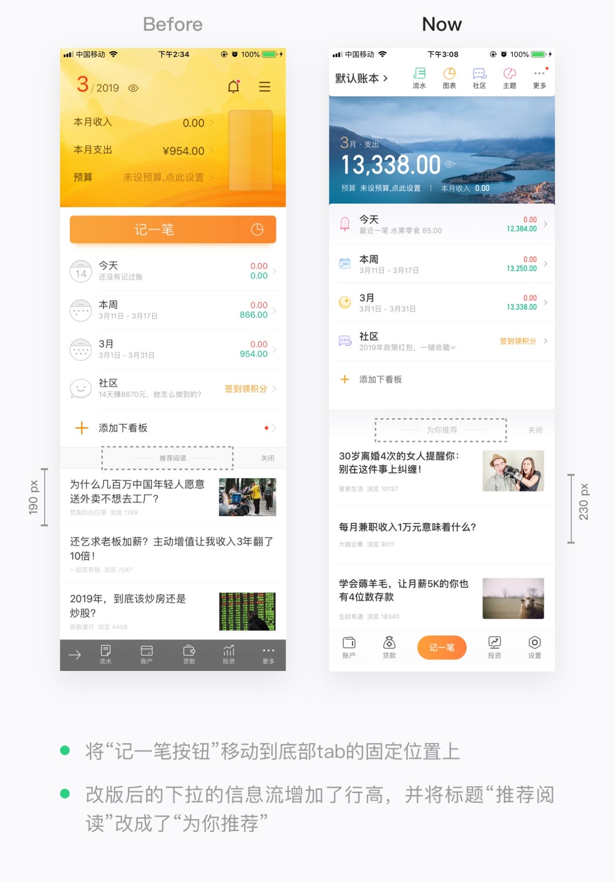Image resolution: width=615 pixels, height=882 pixels.
Task: Tap the yellow clock icon for 3月 in Now
Action: point(344,302)
